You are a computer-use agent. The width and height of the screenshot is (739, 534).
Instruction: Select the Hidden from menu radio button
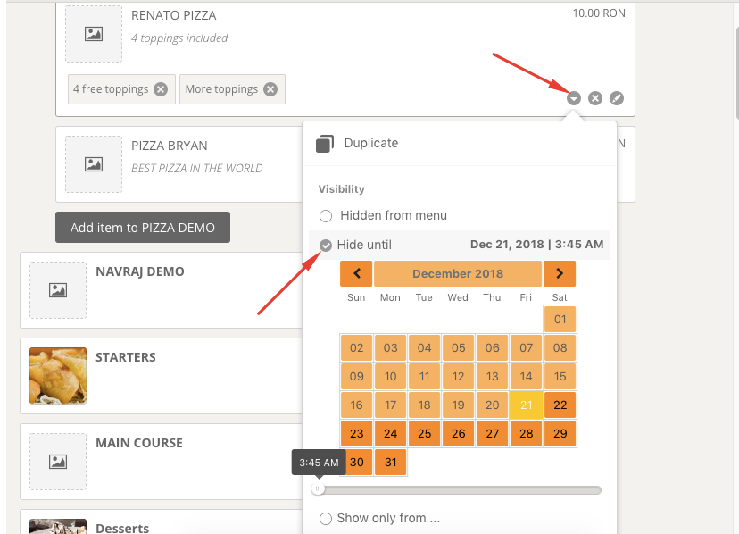tap(326, 216)
